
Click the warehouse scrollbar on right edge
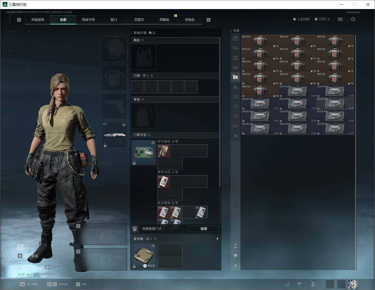pos(356,152)
